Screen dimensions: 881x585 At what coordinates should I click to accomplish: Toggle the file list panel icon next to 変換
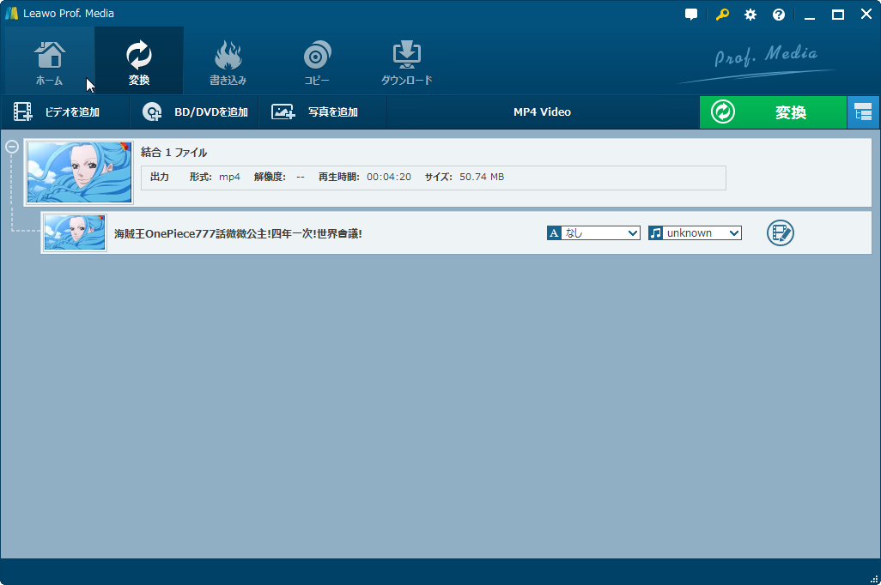[x=864, y=112]
